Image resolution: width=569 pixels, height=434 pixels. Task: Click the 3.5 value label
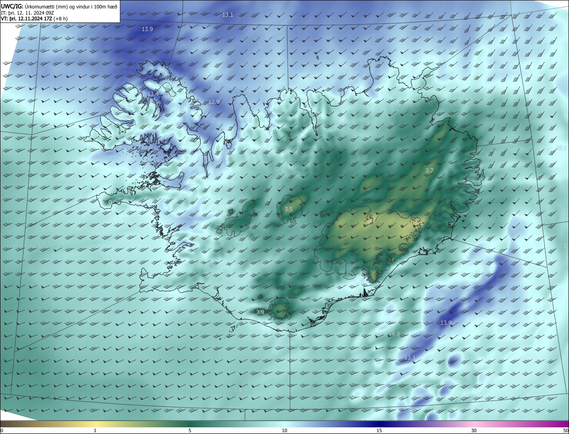289,209
